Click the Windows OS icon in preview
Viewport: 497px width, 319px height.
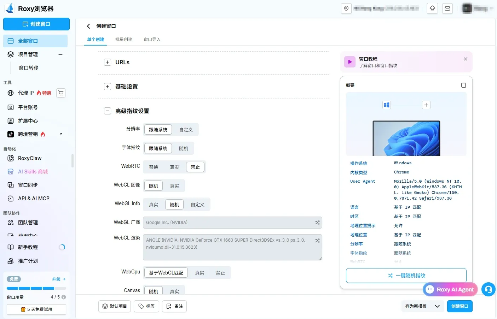[x=387, y=105]
